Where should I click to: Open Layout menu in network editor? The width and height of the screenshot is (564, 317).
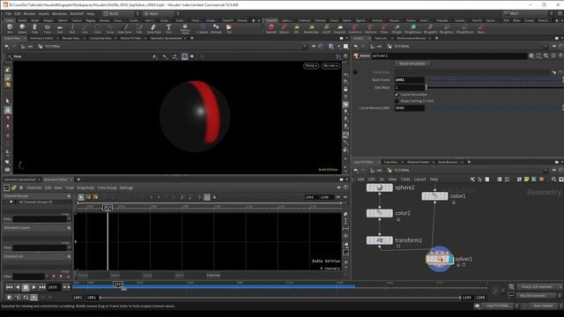[419, 179]
